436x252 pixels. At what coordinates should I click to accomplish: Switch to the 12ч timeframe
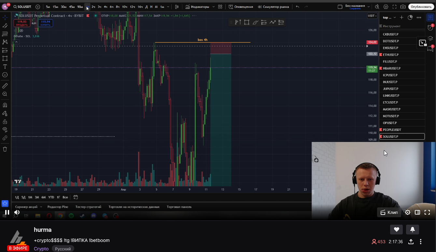click(132, 7)
